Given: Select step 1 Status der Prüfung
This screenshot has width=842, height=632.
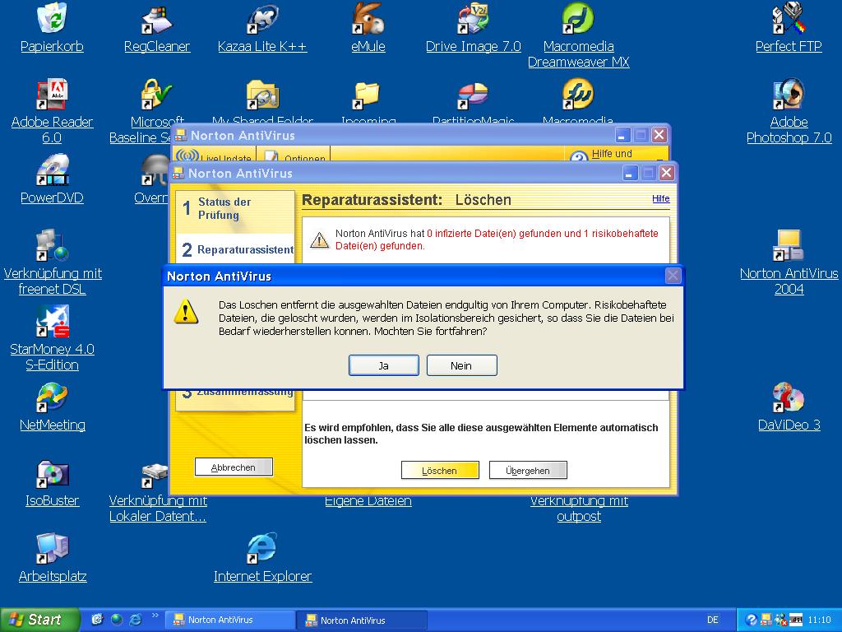Looking at the screenshot, I should (x=235, y=208).
